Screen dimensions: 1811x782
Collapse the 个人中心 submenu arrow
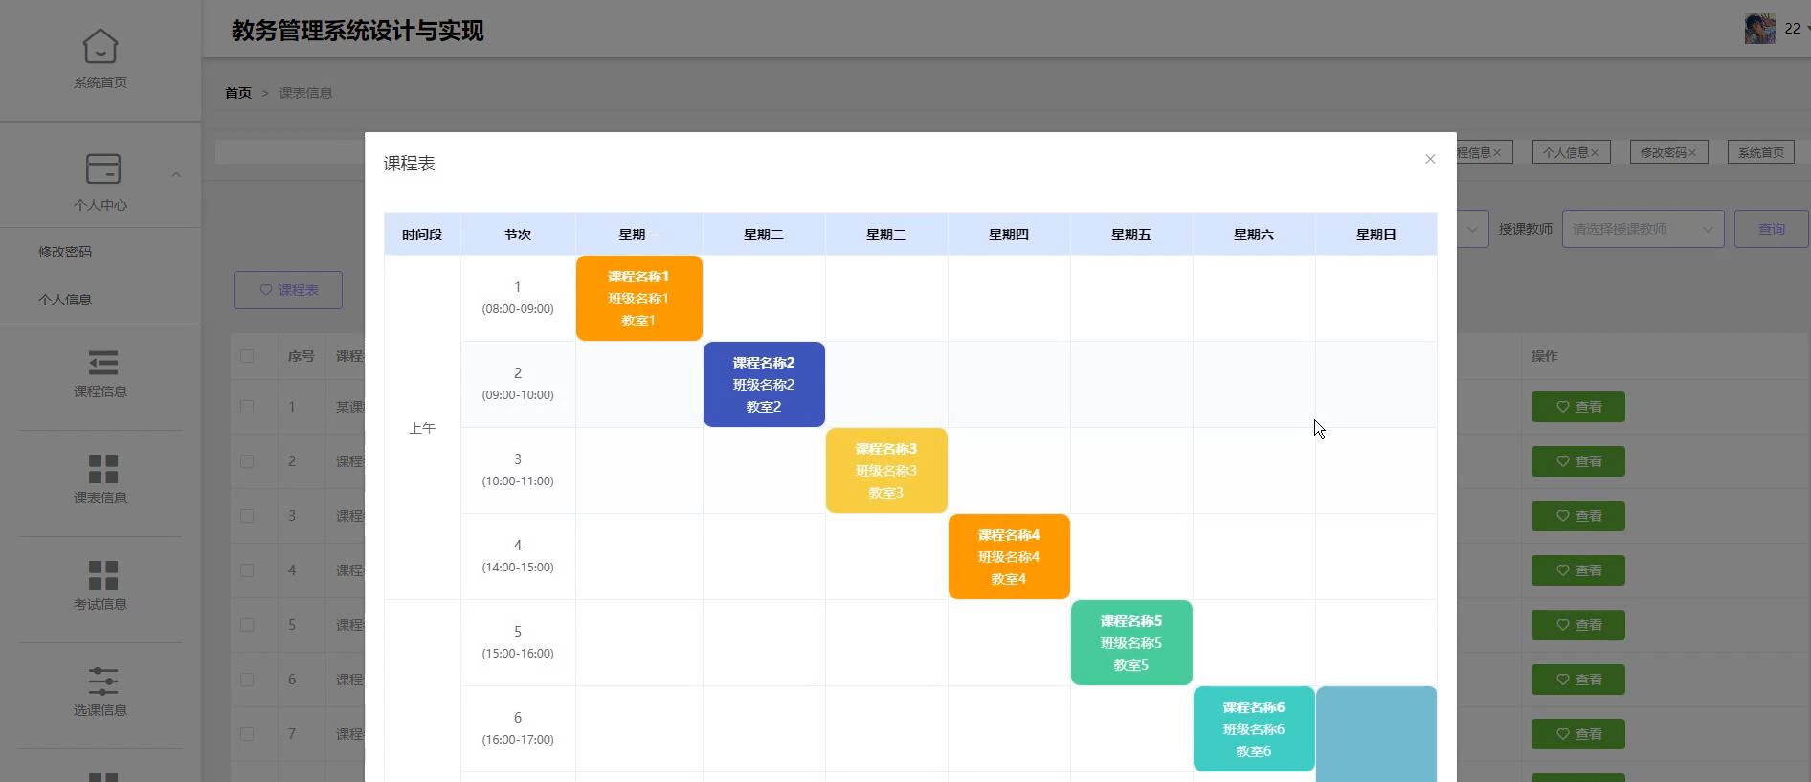(175, 174)
